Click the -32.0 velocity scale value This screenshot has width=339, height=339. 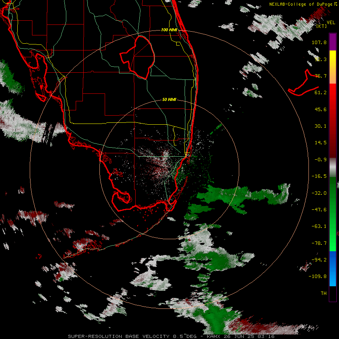point(319,193)
